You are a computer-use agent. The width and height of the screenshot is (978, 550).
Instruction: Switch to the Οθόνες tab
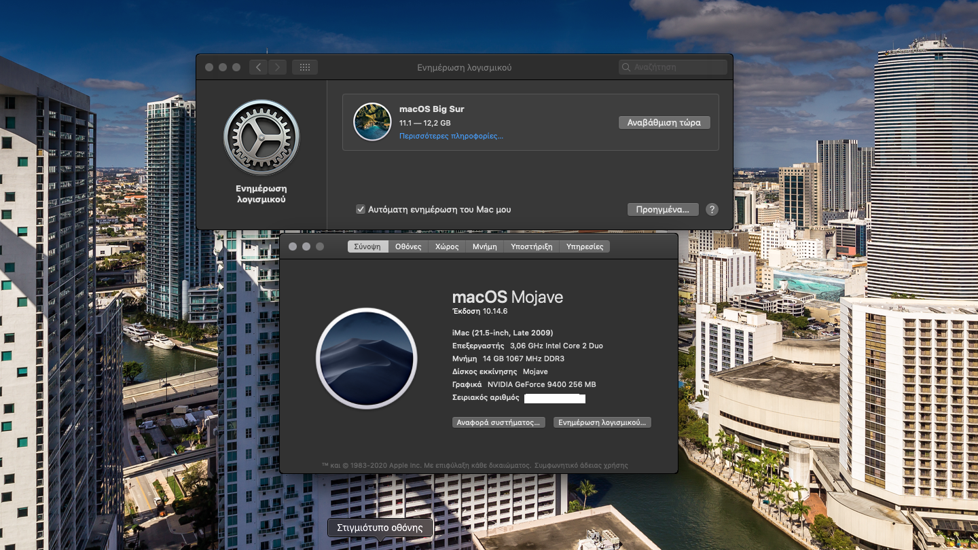pyautogui.click(x=408, y=246)
